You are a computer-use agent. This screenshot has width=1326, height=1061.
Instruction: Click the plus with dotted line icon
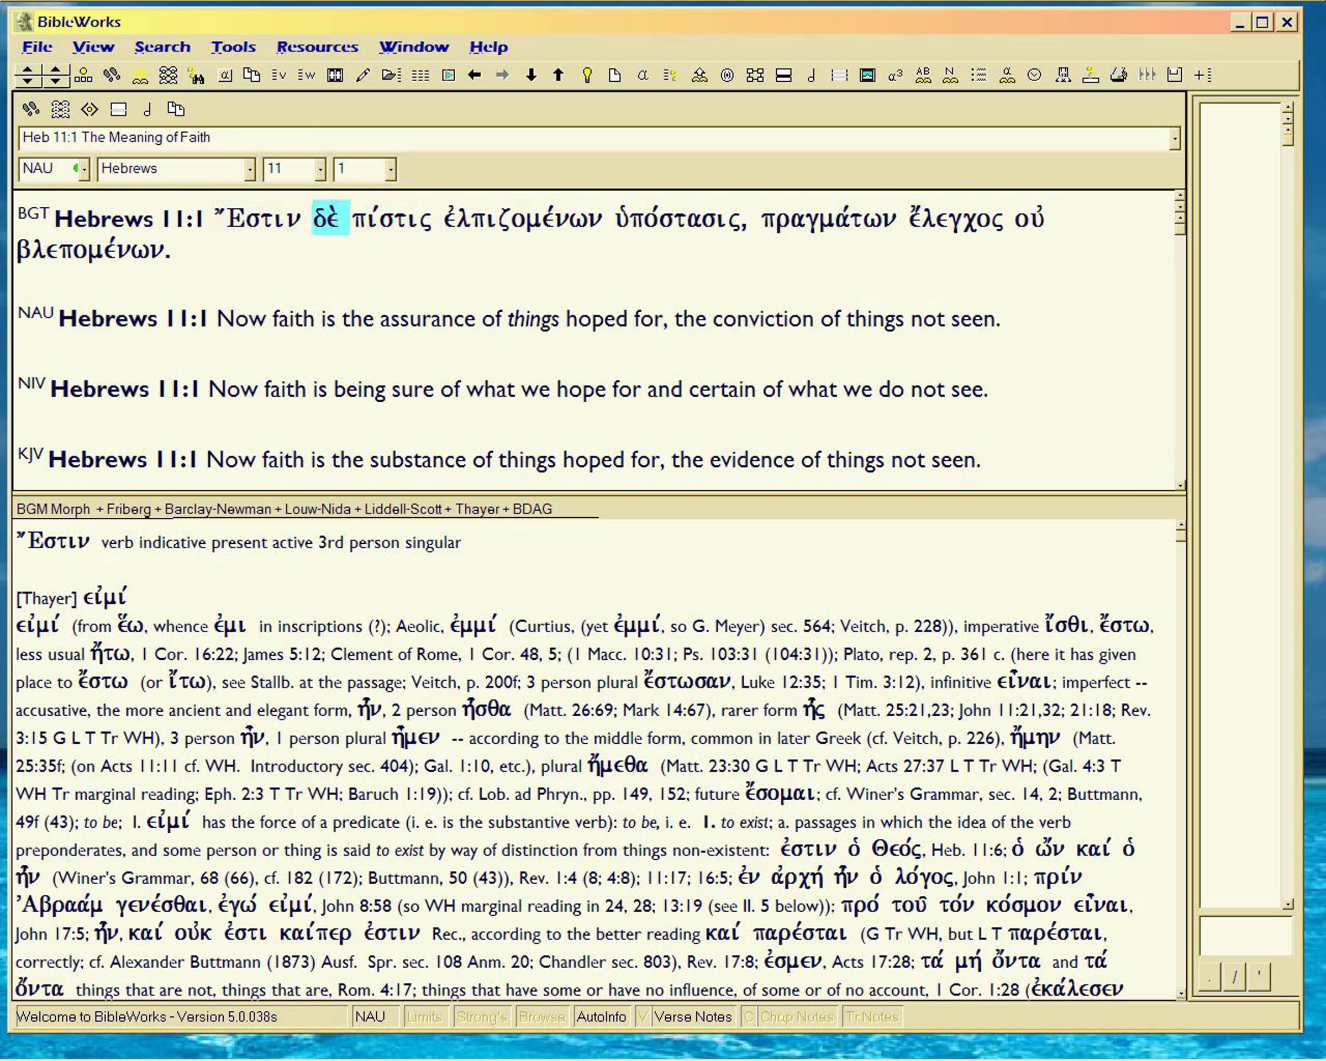tap(1203, 75)
